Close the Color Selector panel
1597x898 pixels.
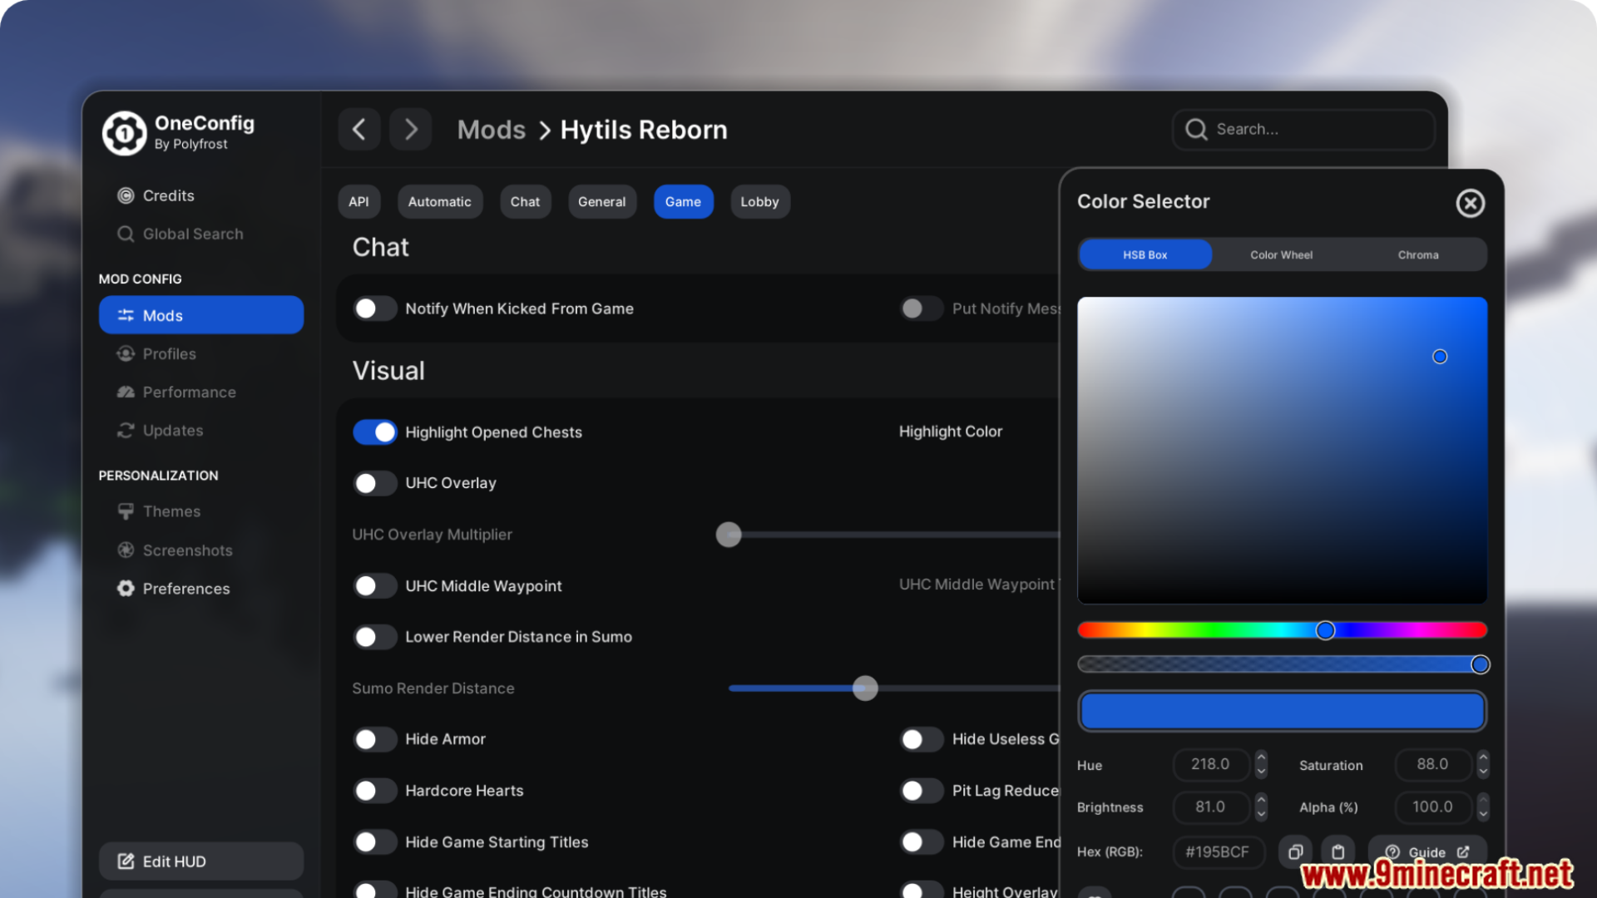click(x=1470, y=203)
